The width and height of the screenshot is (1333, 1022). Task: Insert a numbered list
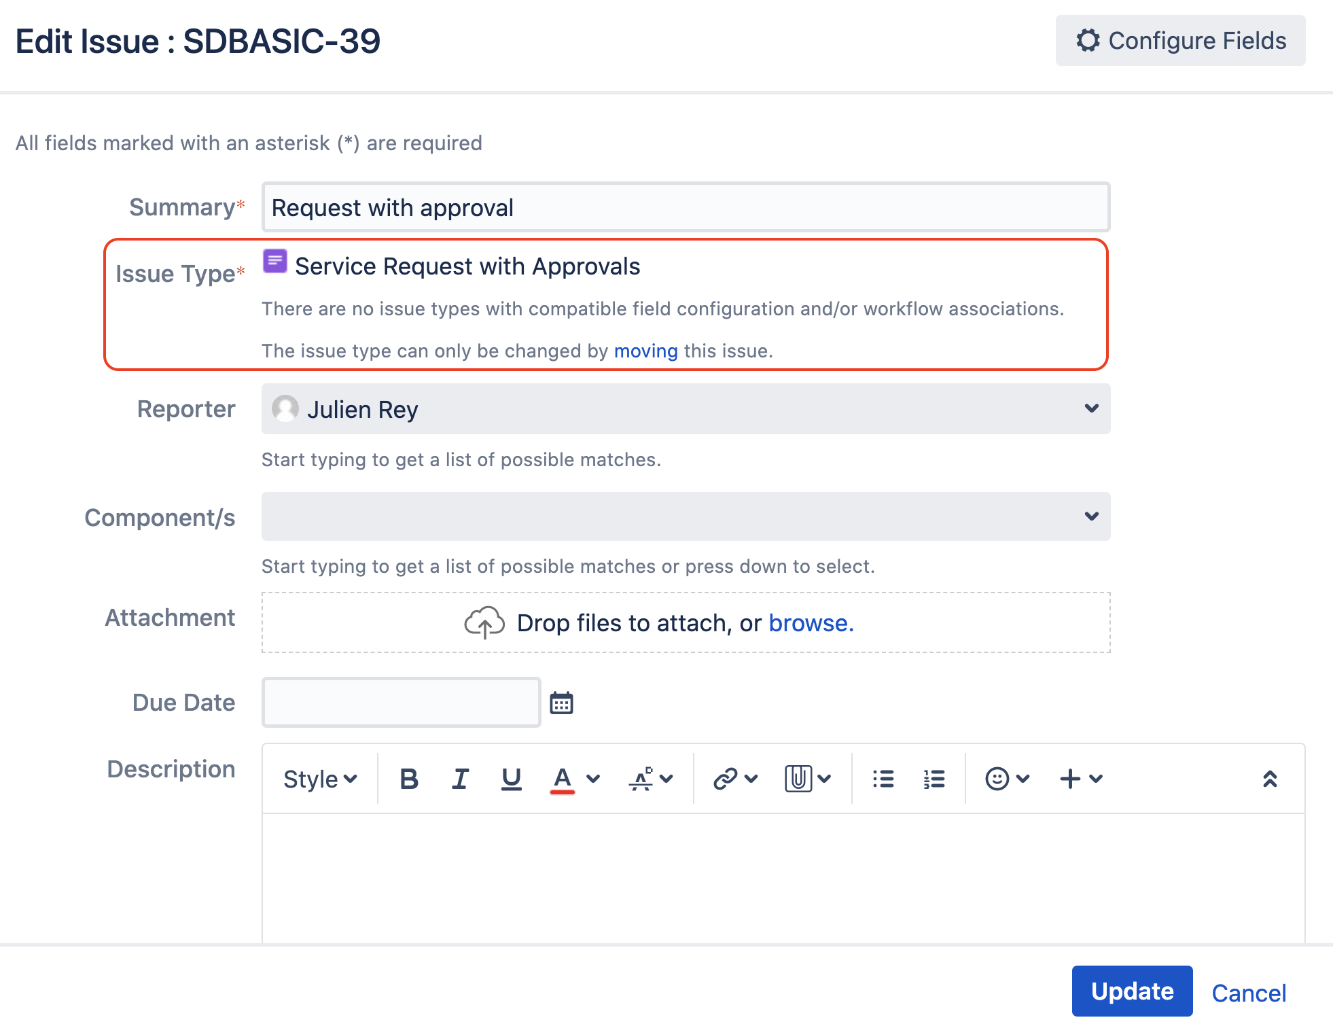coord(934,779)
